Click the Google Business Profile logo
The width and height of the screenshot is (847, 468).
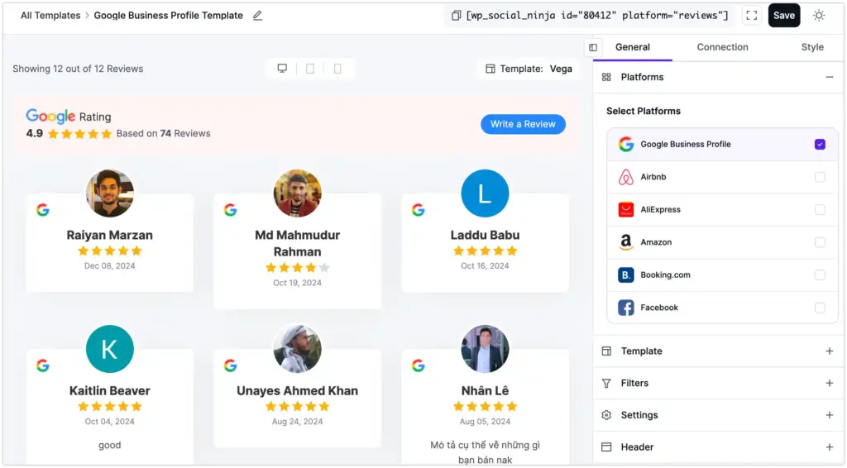626,144
